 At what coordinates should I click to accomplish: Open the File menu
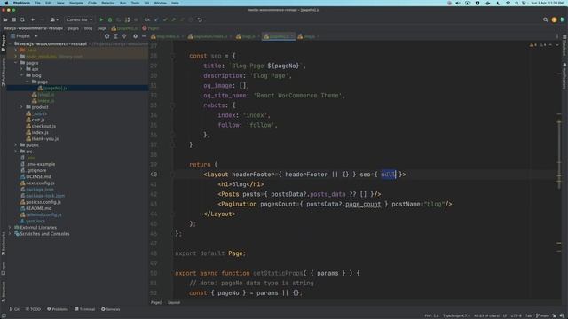click(37, 3)
